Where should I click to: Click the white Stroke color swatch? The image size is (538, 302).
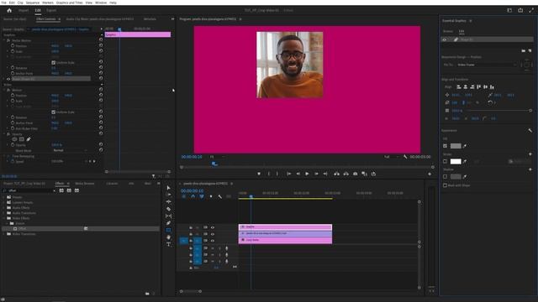point(456,161)
